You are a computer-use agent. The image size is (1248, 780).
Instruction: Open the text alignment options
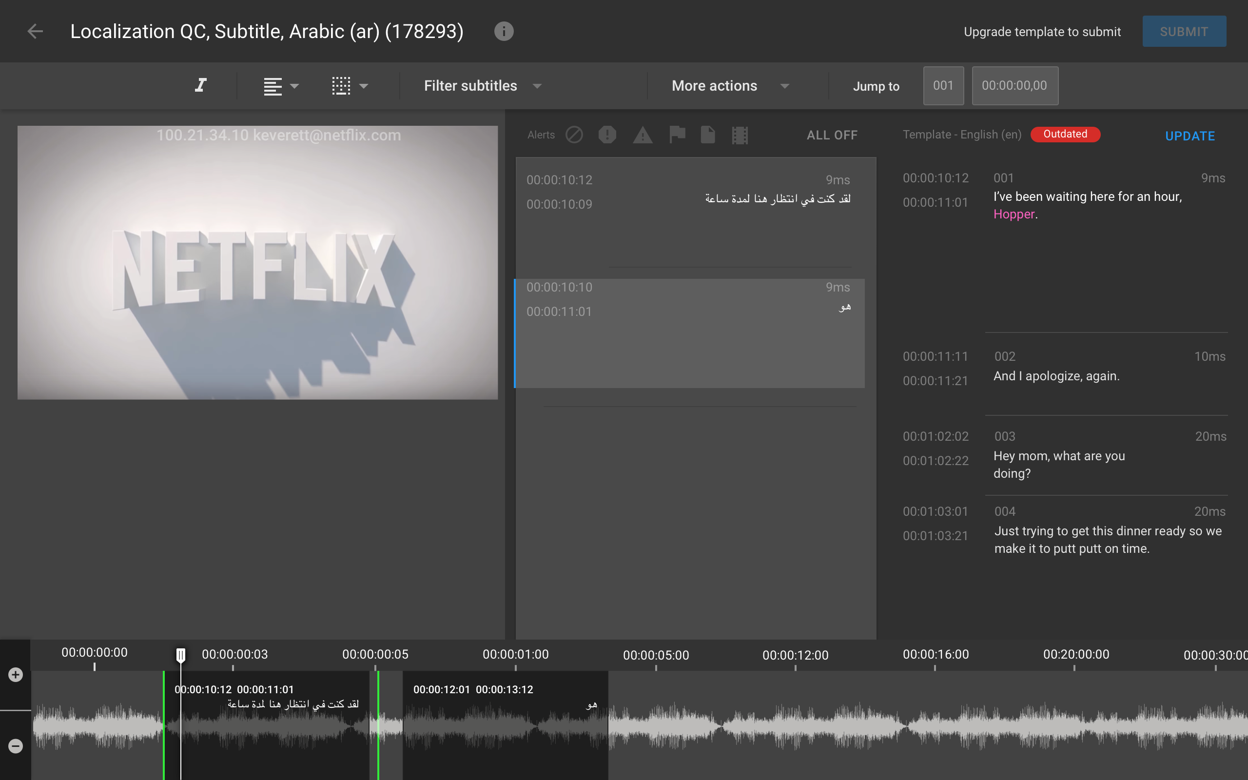(273, 86)
